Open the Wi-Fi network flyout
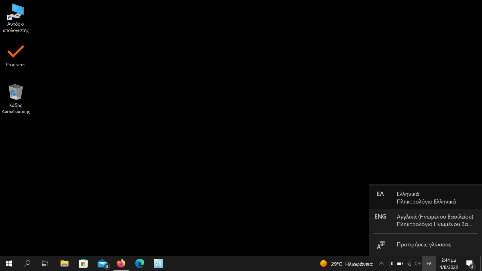 click(x=409, y=264)
